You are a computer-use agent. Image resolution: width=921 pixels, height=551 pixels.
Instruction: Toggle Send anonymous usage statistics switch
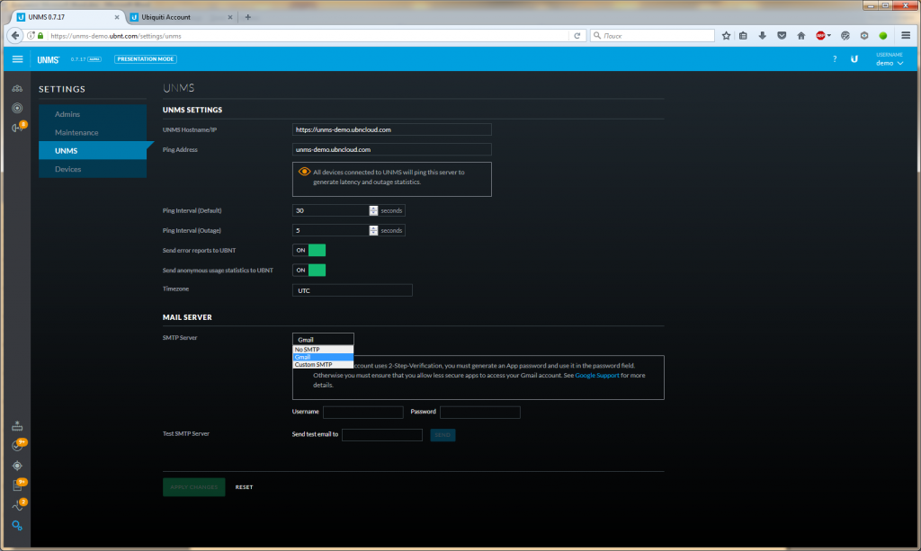click(x=308, y=270)
